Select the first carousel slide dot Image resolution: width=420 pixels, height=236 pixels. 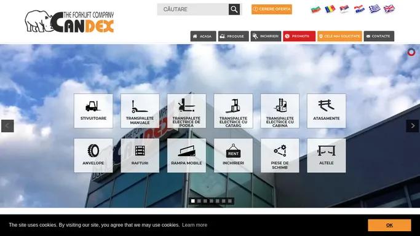[193, 201]
